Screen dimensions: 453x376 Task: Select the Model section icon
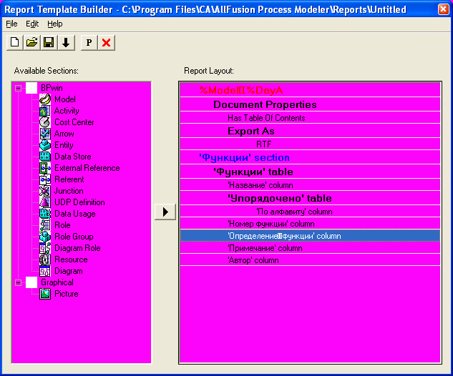[45, 99]
